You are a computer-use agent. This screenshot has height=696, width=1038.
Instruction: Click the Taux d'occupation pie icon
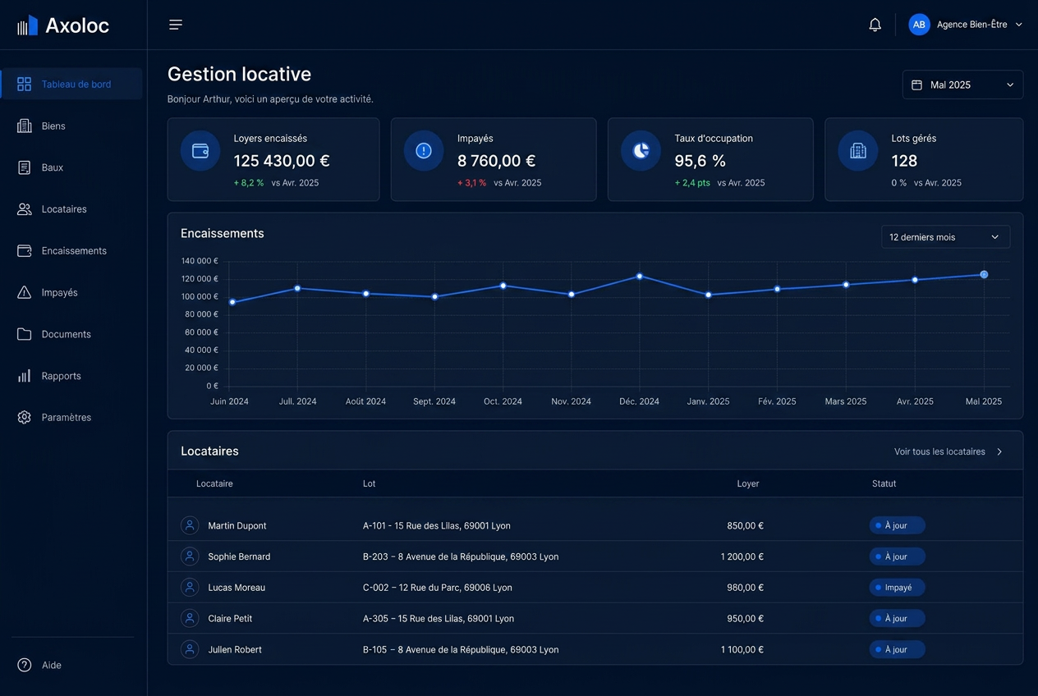641,151
